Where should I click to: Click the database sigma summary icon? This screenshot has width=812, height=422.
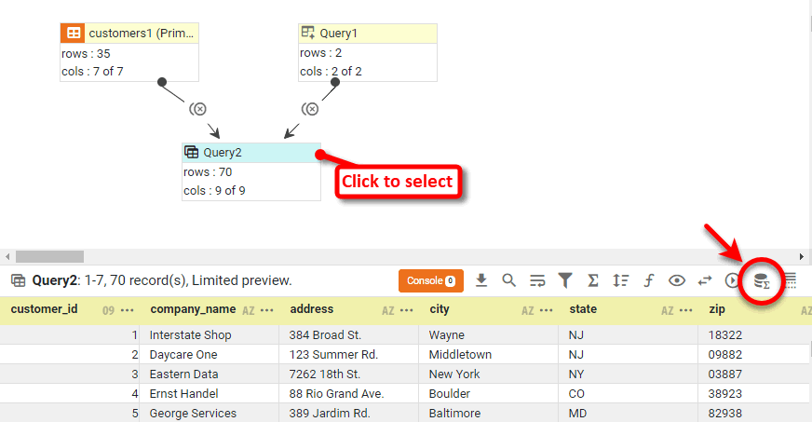point(762,280)
